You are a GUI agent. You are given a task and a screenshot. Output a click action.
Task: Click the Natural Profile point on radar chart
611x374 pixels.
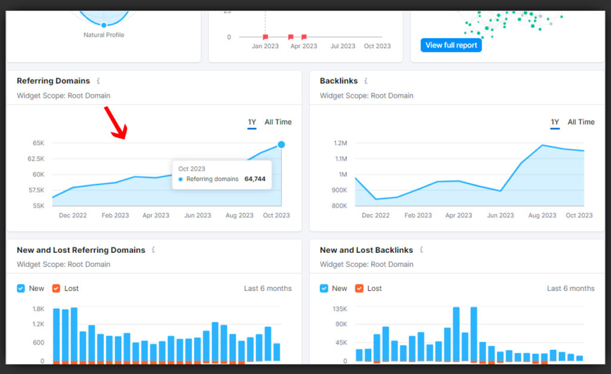coord(104,25)
